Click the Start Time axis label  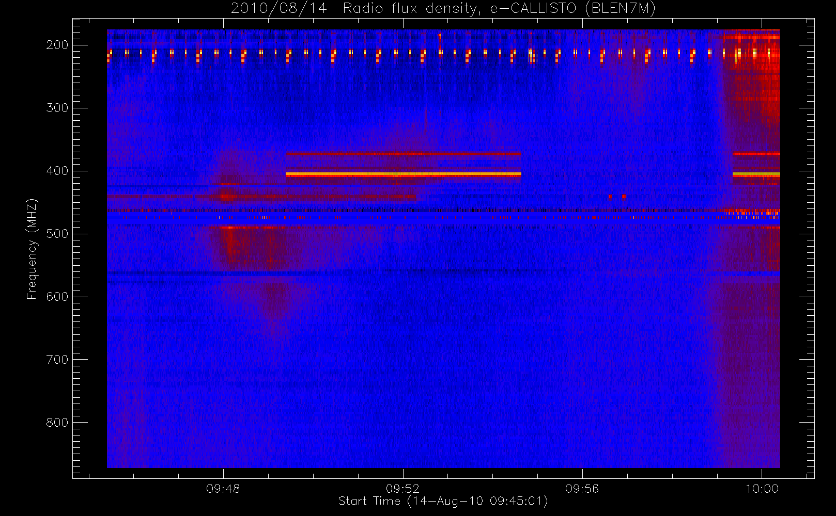[x=443, y=501]
